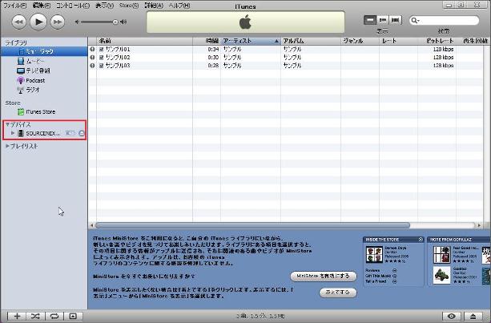Viewport: 491px width, 323px height.
Task: Click the horizontal scrollbar thumb
Action: [252, 225]
